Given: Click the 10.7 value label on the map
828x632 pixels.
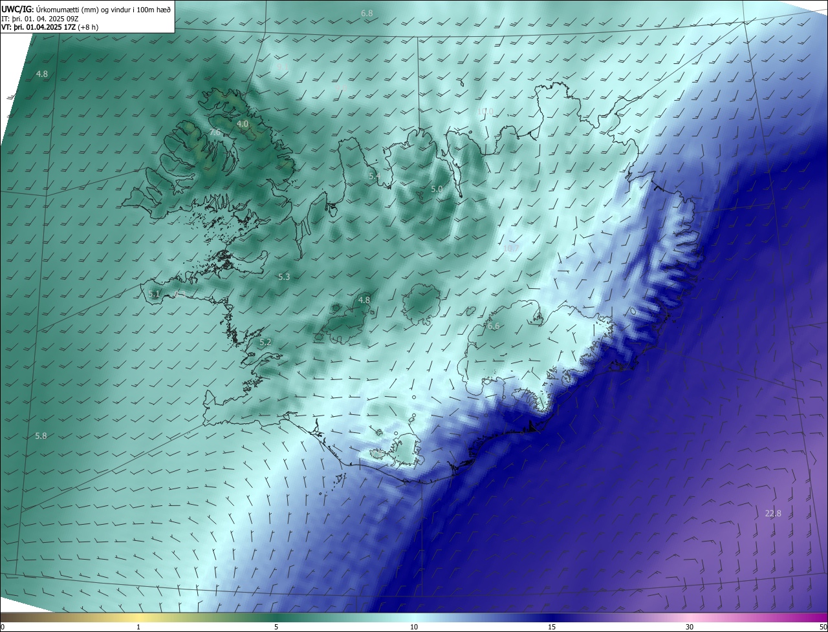Looking at the screenshot, I should [511, 248].
